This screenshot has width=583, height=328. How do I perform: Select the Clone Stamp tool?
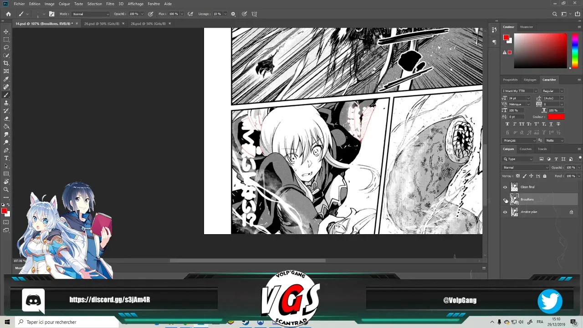[6, 103]
